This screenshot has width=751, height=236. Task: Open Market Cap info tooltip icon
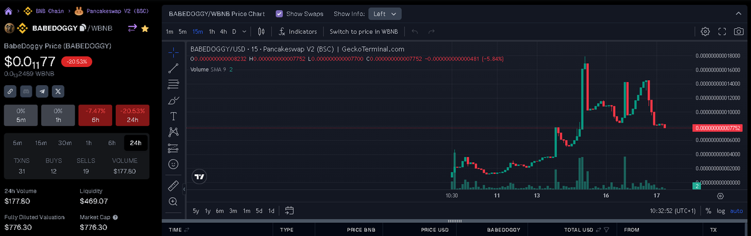click(115, 218)
